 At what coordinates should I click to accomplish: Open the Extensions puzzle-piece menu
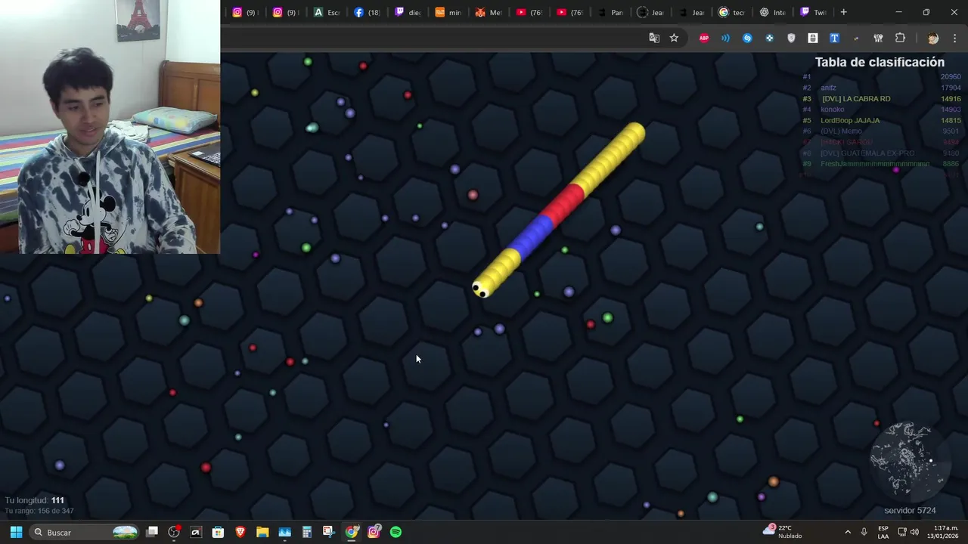click(900, 38)
